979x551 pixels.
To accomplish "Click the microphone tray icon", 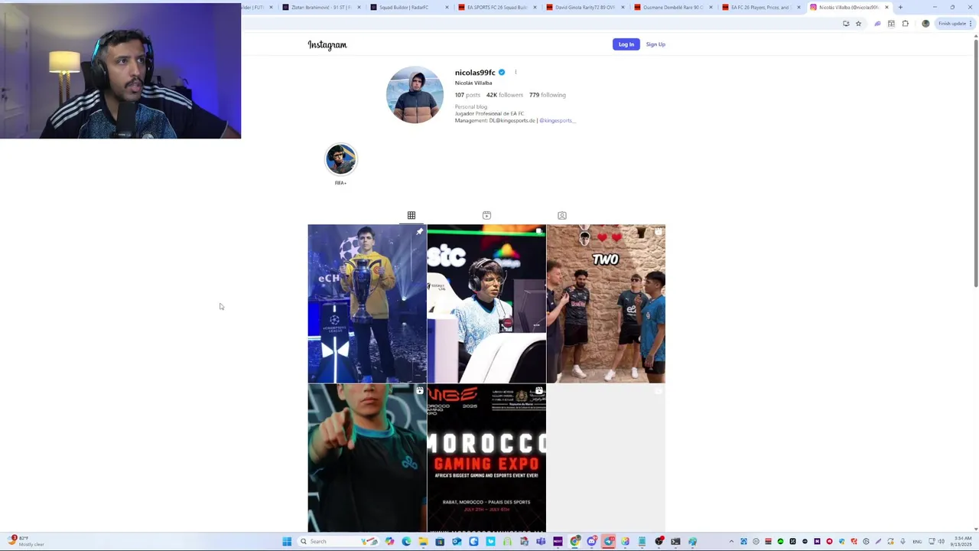I will pos(903,541).
